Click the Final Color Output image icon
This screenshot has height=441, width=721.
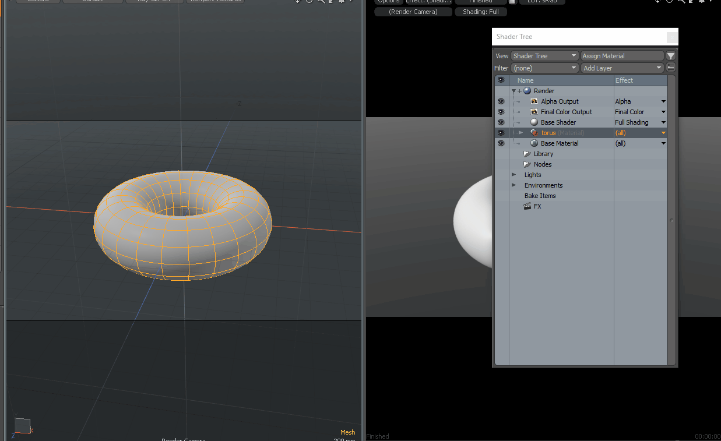pyautogui.click(x=534, y=112)
